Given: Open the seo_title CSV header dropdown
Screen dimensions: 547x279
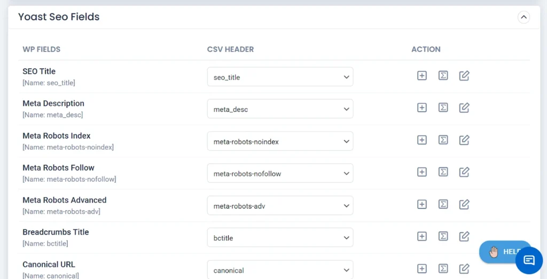Looking at the screenshot, I should 280,77.
